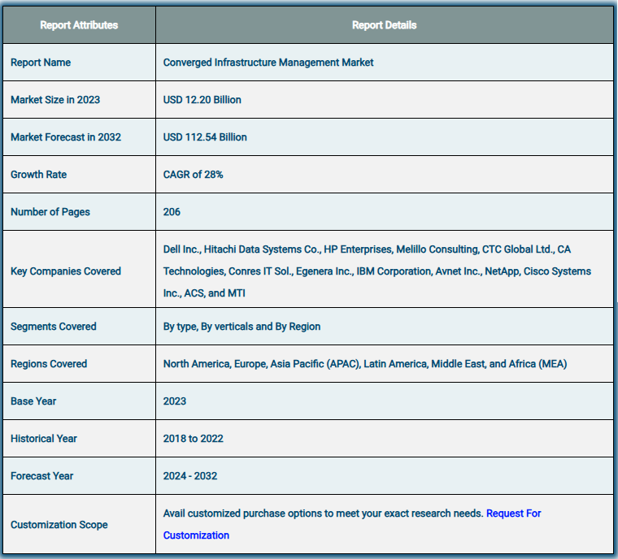The image size is (618, 559).
Task: Click the Growth Rate label
Action: click(x=39, y=175)
